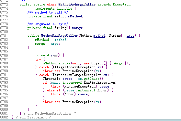Click RuntimeException on line 0798
181x121 pixels.
[78, 102]
